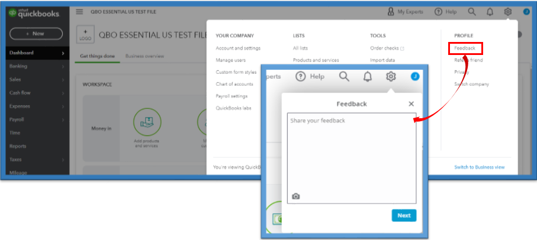The height and width of the screenshot is (240, 537).
Task: Click the gear icon in the inset window
Action: click(x=391, y=76)
